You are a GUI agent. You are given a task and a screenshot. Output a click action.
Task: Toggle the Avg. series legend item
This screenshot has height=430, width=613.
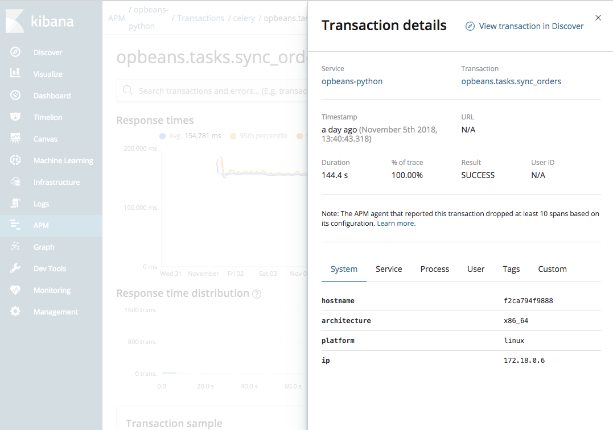coord(190,136)
